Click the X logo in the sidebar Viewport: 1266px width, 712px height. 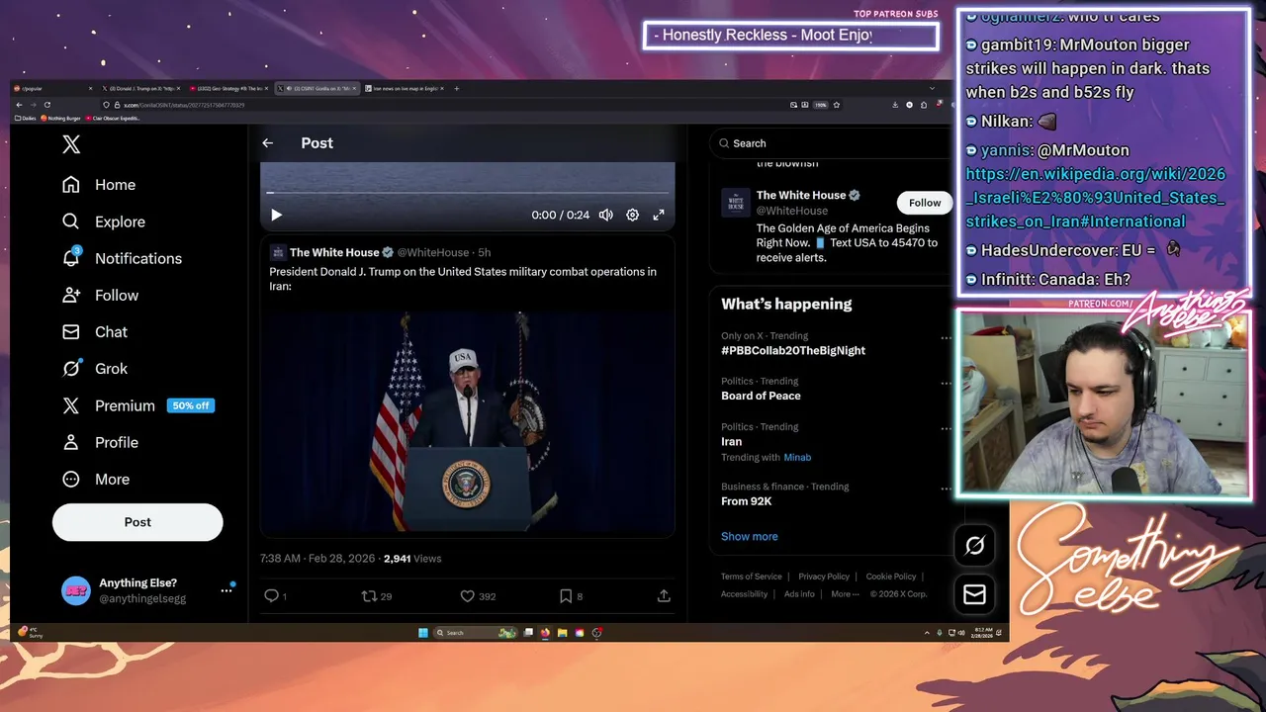point(71,144)
